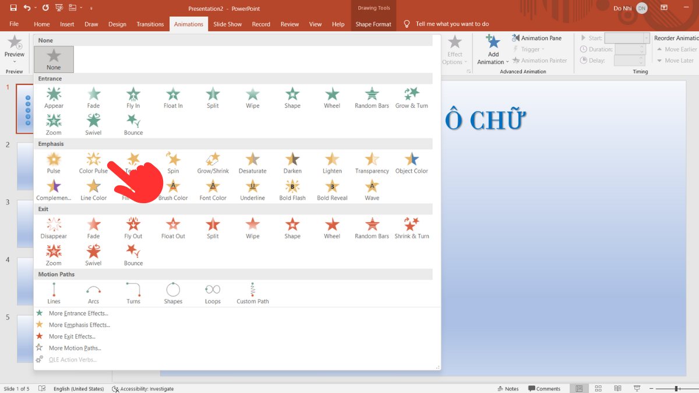Switch to Slide Sorter view in status bar
Screen dimensions: 699x393
[597, 388]
